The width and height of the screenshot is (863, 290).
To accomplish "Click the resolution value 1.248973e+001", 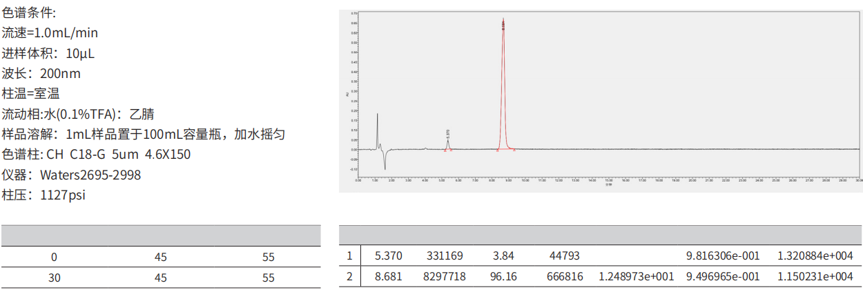I will coord(636,276).
